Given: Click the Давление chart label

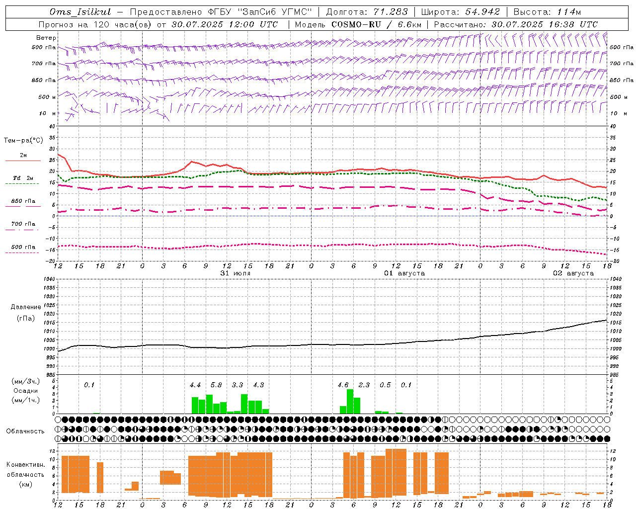Looking at the screenshot, I should pyautogui.click(x=26, y=307).
